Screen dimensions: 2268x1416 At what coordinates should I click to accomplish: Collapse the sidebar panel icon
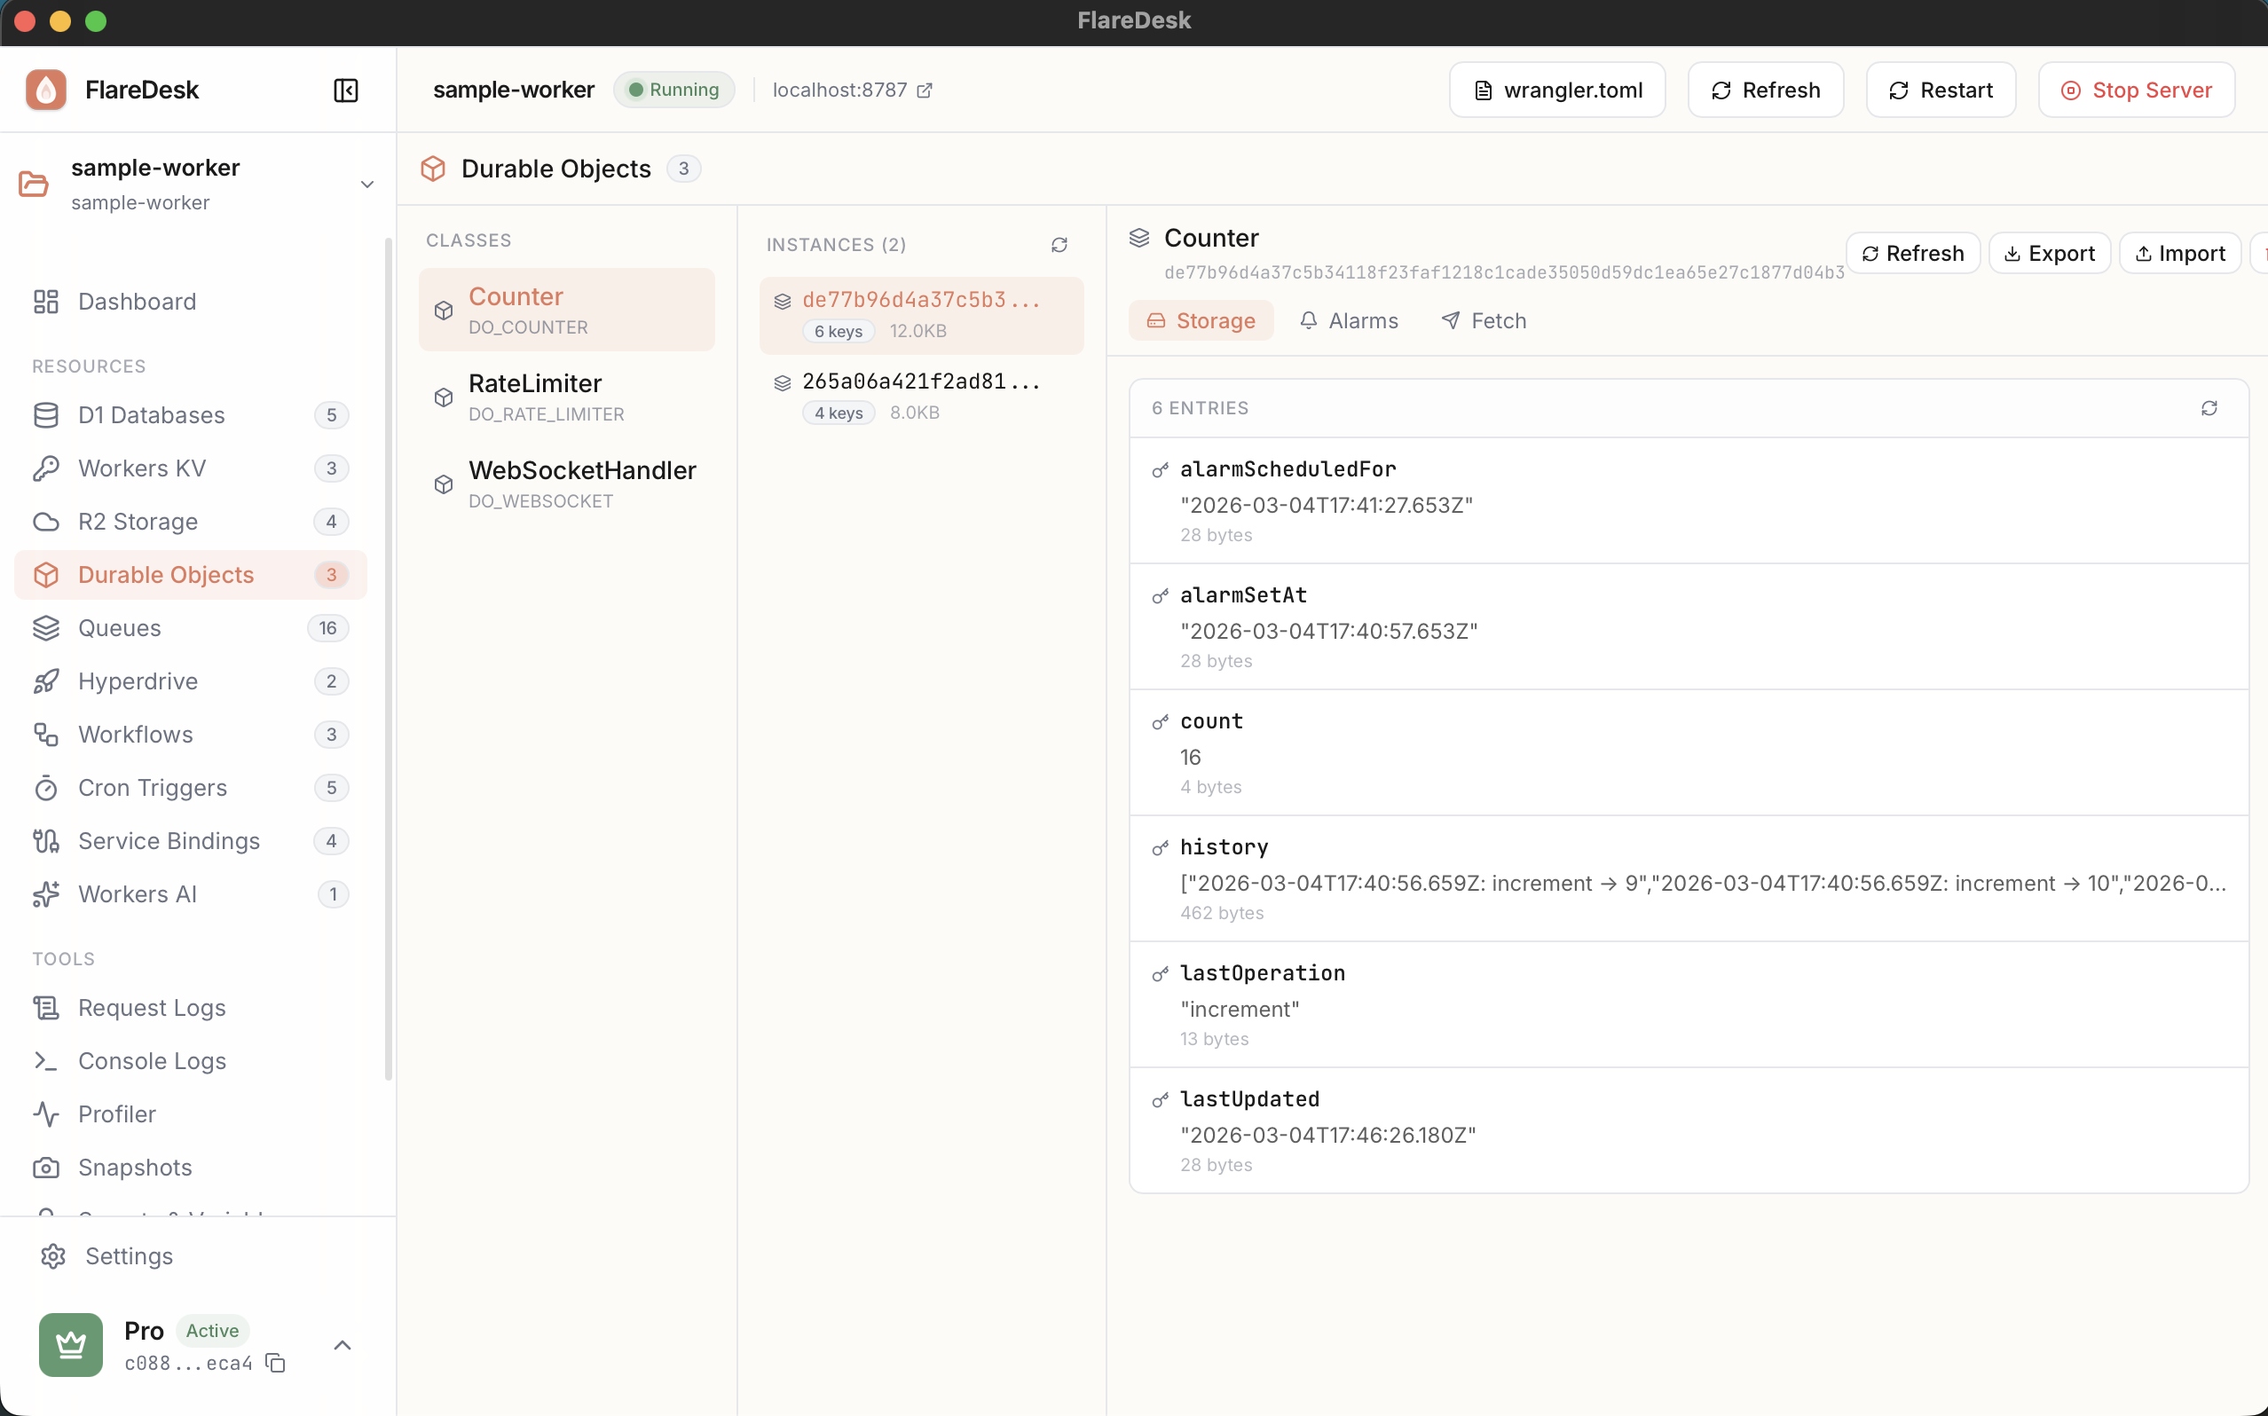coord(345,90)
